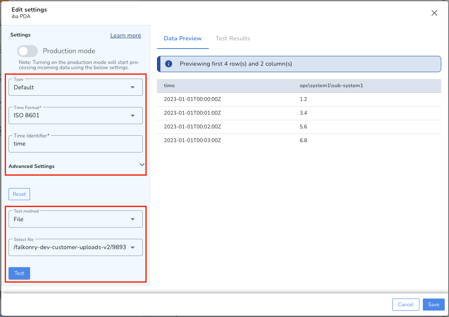Expand Advanced Settings with the chevron
The height and width of the screenshot is (317, 449).
(142, 165)
